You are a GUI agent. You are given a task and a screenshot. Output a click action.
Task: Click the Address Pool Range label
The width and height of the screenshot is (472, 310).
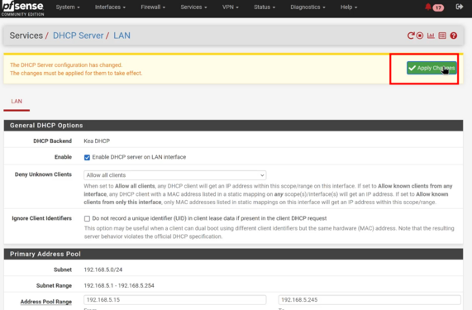click(46, 302)
